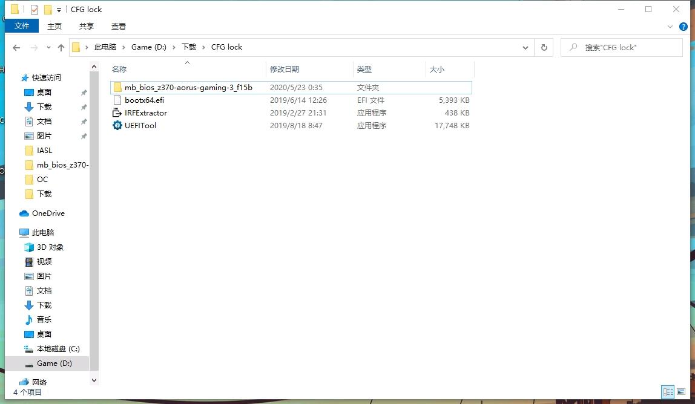Click the navigation pane scrollbar down arrow
The height and width of the screenshot is (404, 695).
[94, 380]
